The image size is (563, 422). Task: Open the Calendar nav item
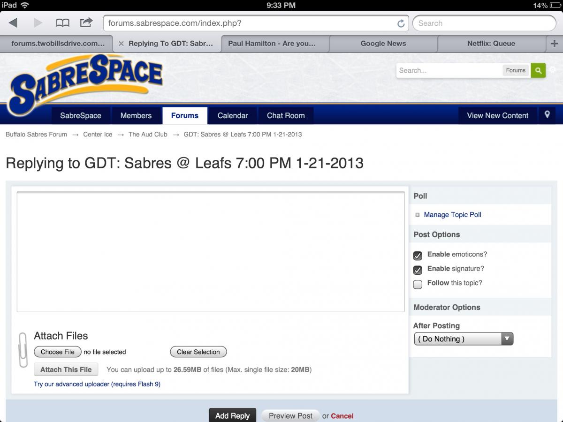pos(233,115)
